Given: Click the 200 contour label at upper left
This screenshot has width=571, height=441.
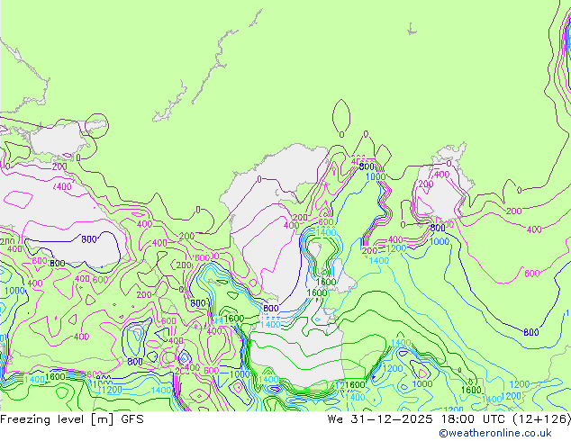Looking at the screenshot, I should click(x=59, y=166).
